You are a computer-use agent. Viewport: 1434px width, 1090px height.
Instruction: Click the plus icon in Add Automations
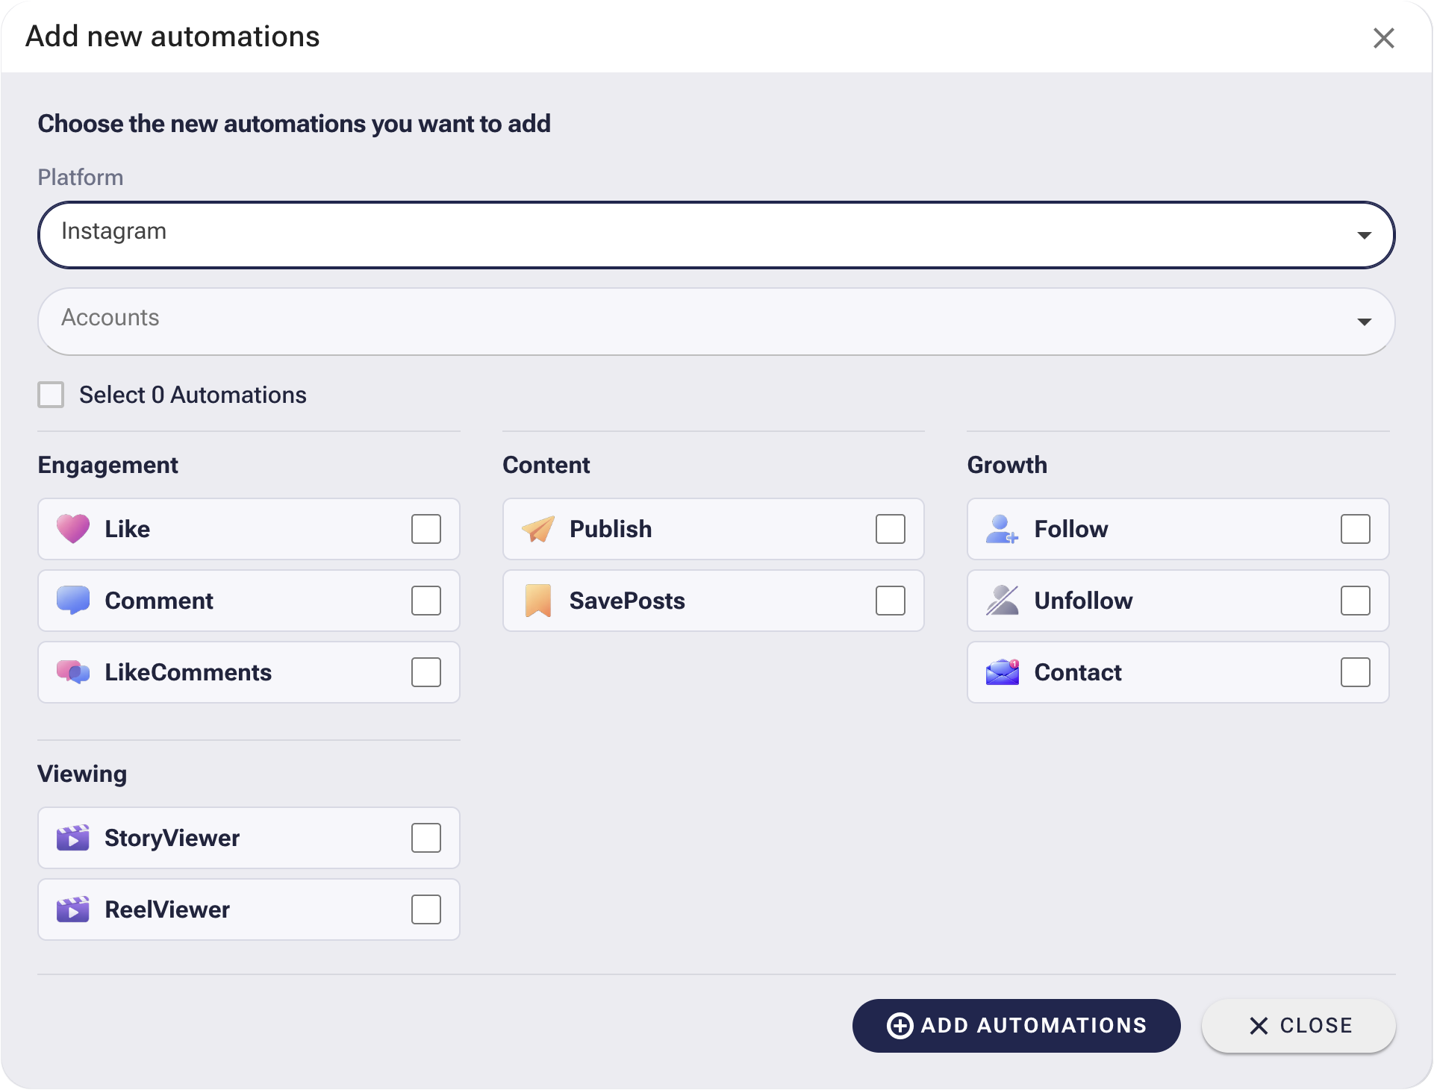point(900,1026)
